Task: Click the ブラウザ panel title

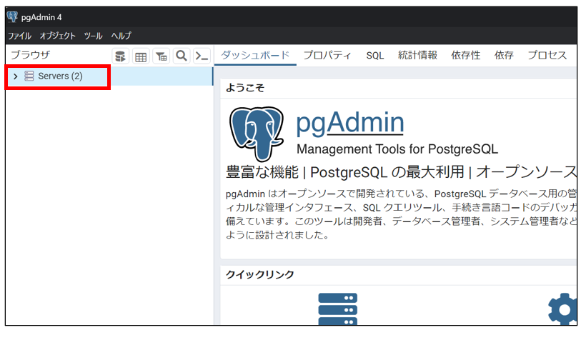Action: pyautogui.click(x=30, y=55)
